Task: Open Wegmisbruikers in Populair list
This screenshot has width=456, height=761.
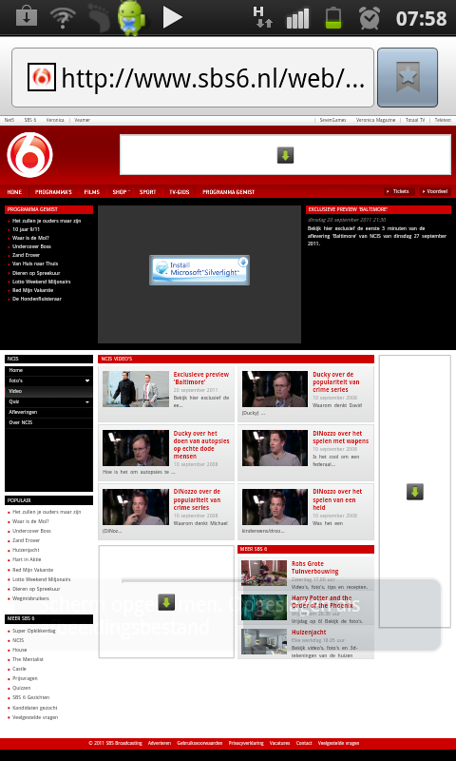Action: coord(30,598)
